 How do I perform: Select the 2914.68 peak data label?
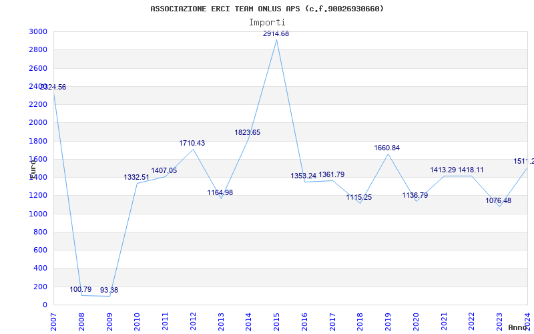pos(276,34)
